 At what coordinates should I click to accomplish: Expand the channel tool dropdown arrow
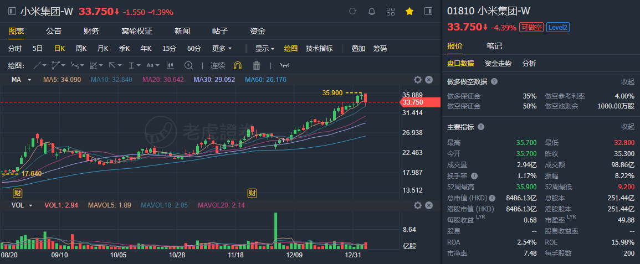(x=64, y=65)
